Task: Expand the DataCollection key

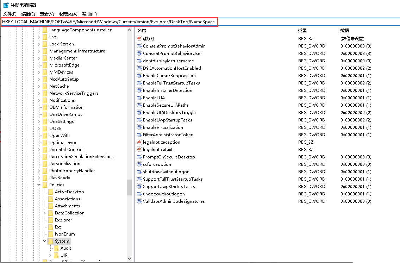Action: click(x=45, y=213)
